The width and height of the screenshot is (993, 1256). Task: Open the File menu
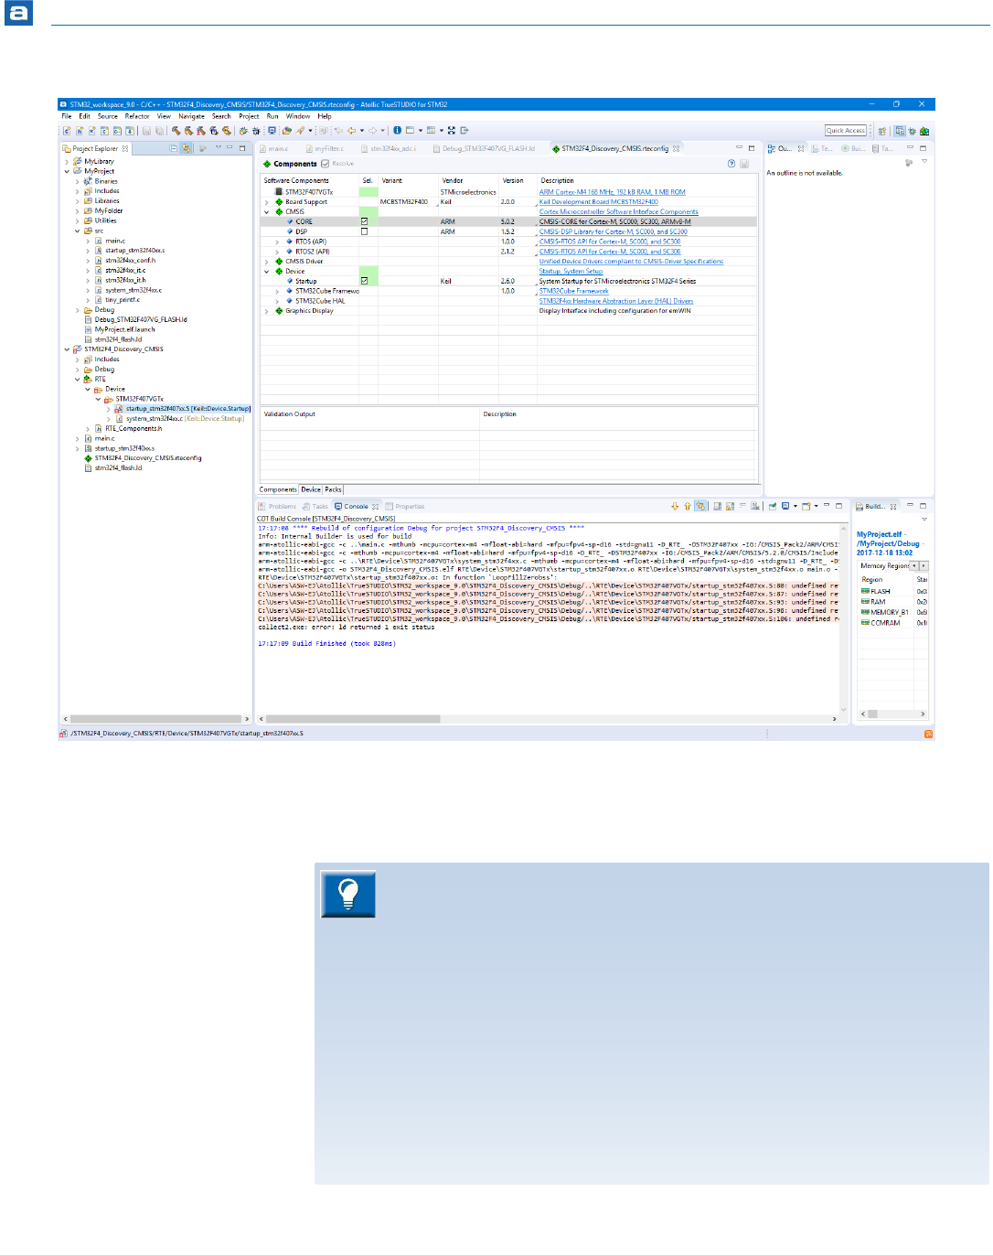coord(66,116)
